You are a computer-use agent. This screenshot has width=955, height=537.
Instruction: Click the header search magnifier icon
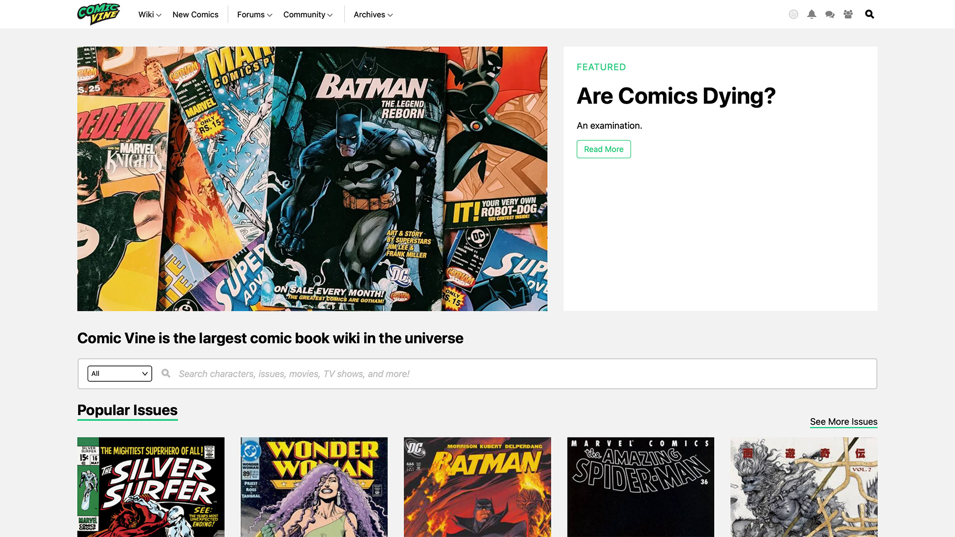click(x=869, y=14)
